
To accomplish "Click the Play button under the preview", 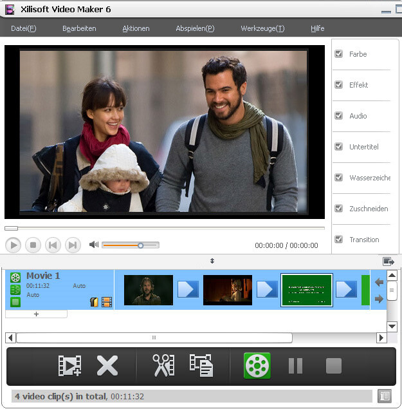I will pyautogui.click(x=13, y=245).
